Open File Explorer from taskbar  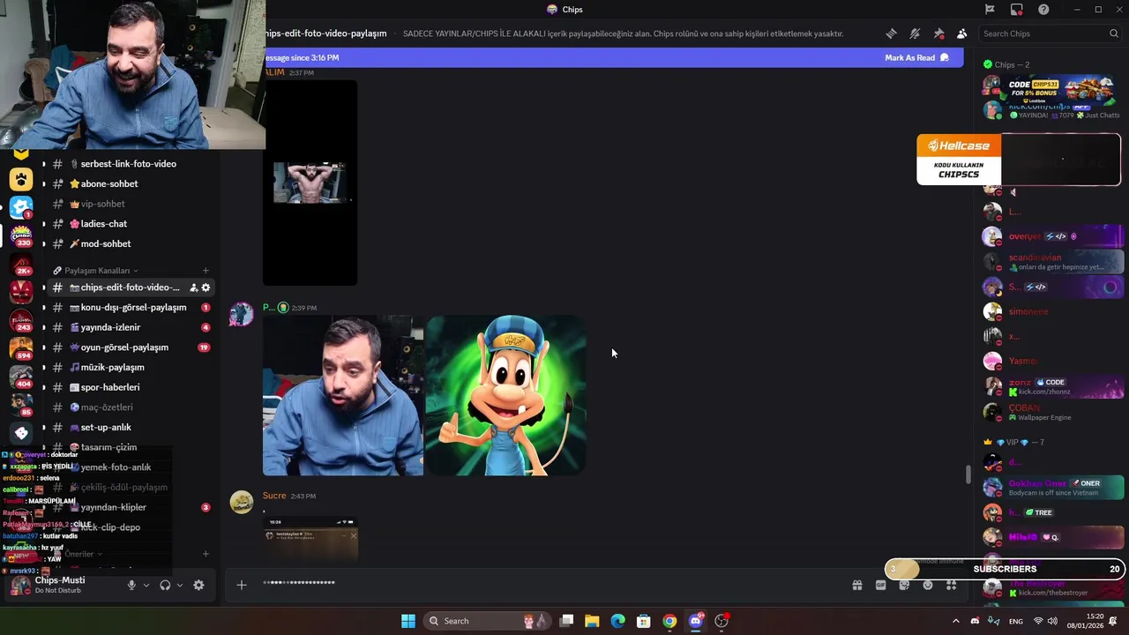pyautogui.click(x=592, y=621)
